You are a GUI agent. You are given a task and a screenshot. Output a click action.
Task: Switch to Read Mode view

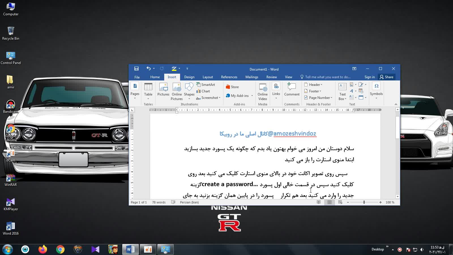click(x=319, y=202)
